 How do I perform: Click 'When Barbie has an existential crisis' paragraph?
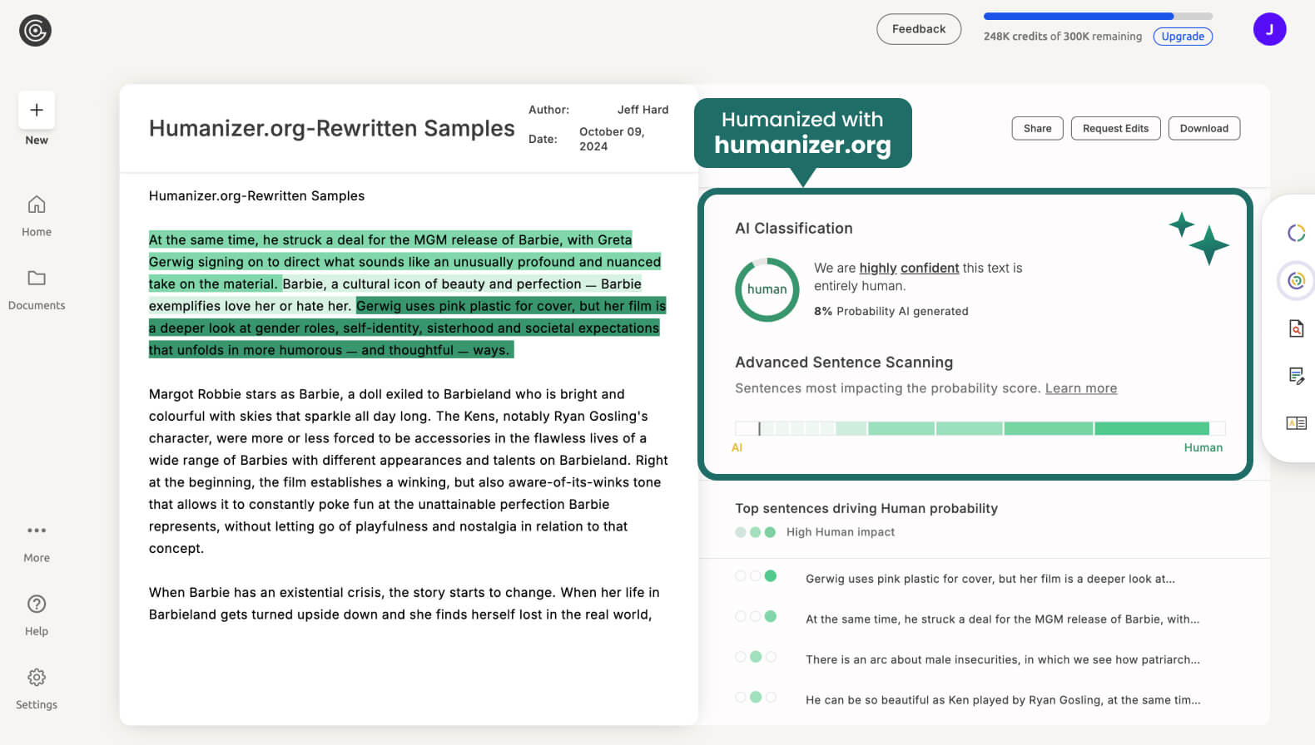404,604
